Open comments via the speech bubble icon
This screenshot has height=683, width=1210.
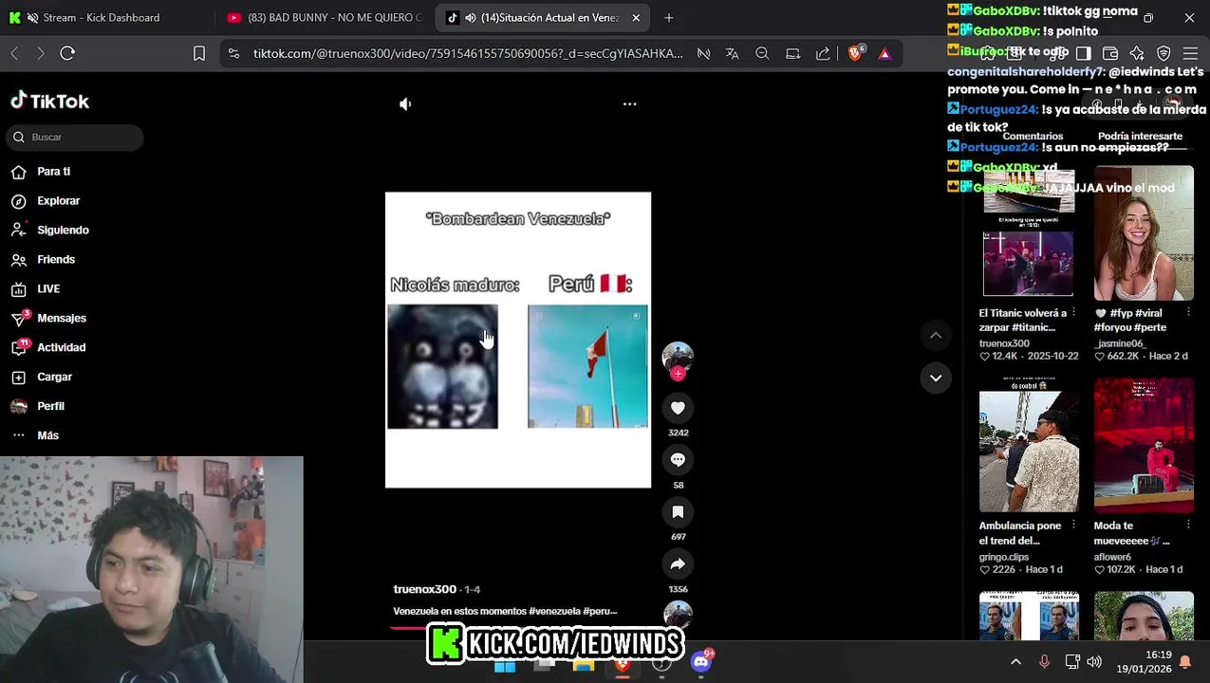(678, 460)
